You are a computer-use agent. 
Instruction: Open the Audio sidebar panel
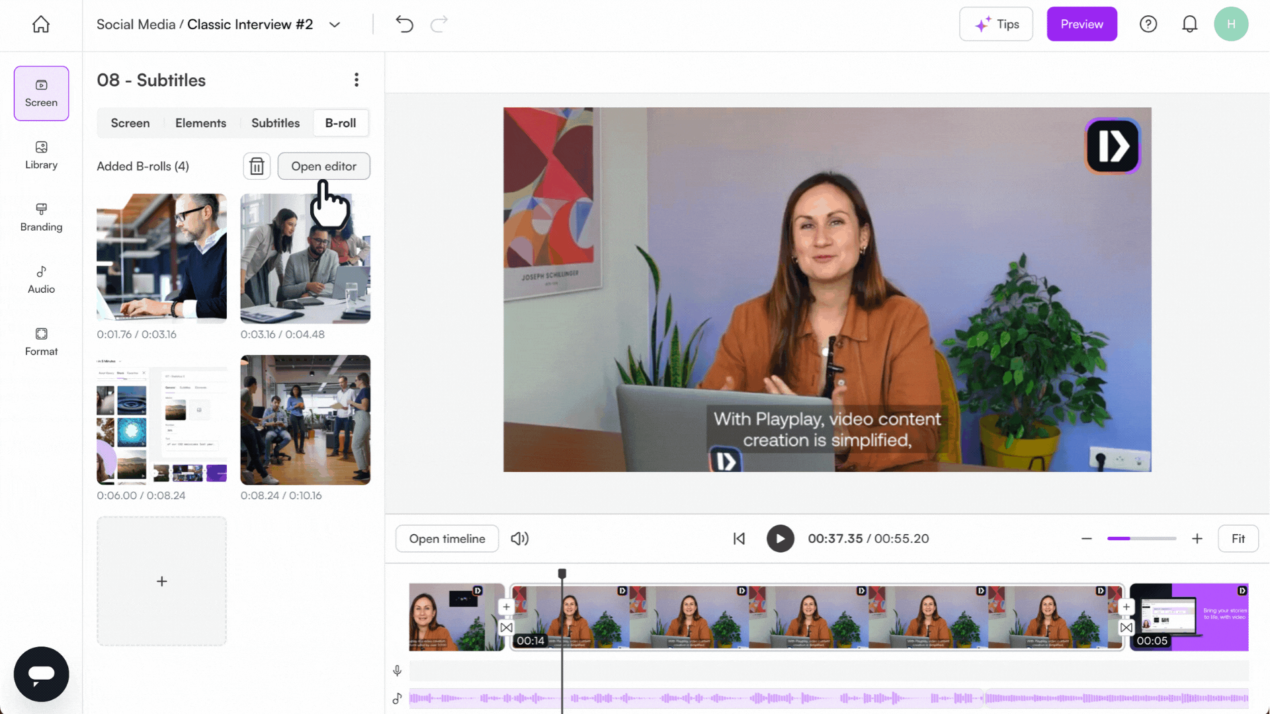pos(41,280)
